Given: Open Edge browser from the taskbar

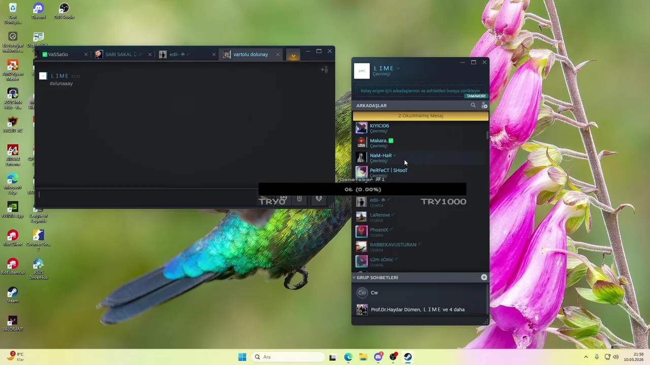Looking at the screenshot, I should [x=348, y=357].
